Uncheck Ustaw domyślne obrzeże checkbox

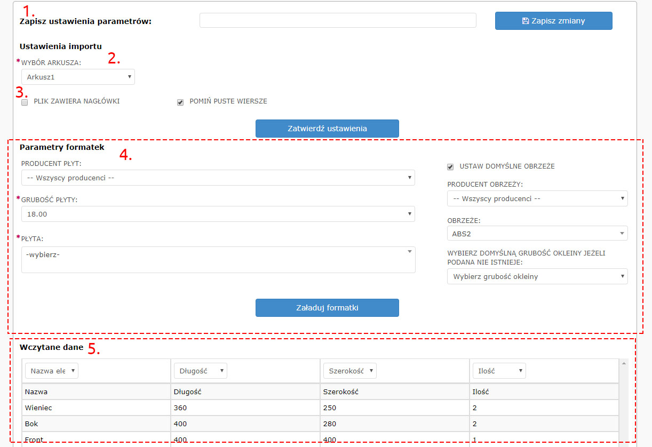pos(450,167)
